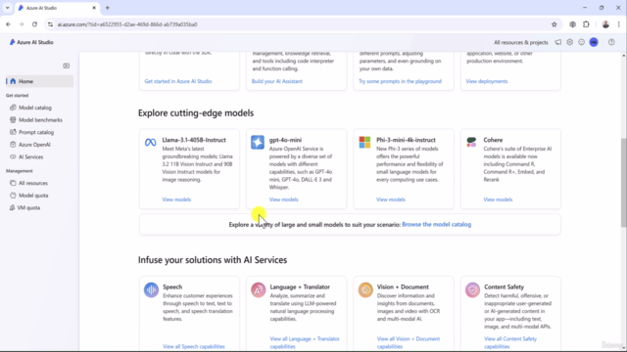Click the Home icon in sidebar

tap(13, 81)
